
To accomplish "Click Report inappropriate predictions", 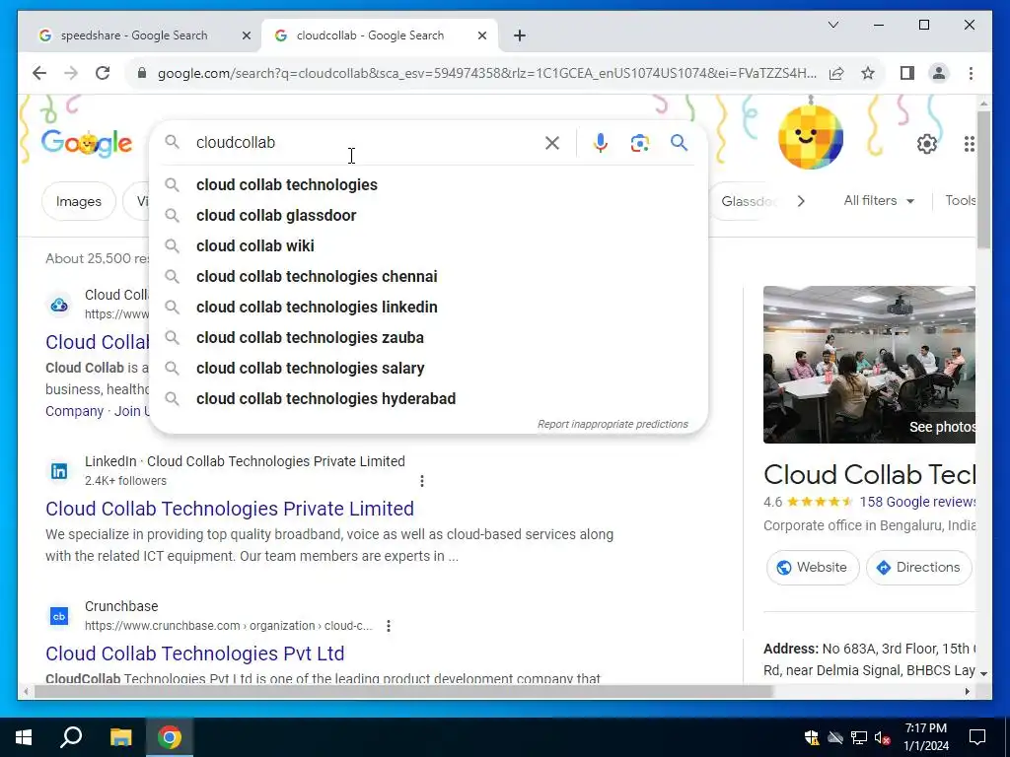I will coord(613,424).
